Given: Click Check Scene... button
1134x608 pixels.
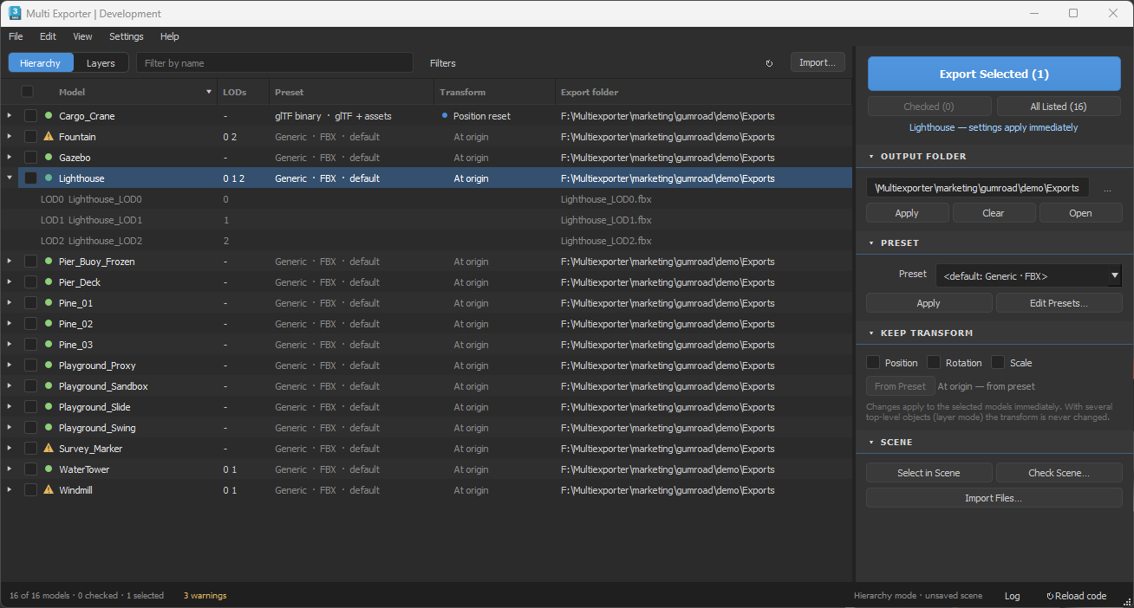Looking at the screenshot, I should (x=1059, y=473).
